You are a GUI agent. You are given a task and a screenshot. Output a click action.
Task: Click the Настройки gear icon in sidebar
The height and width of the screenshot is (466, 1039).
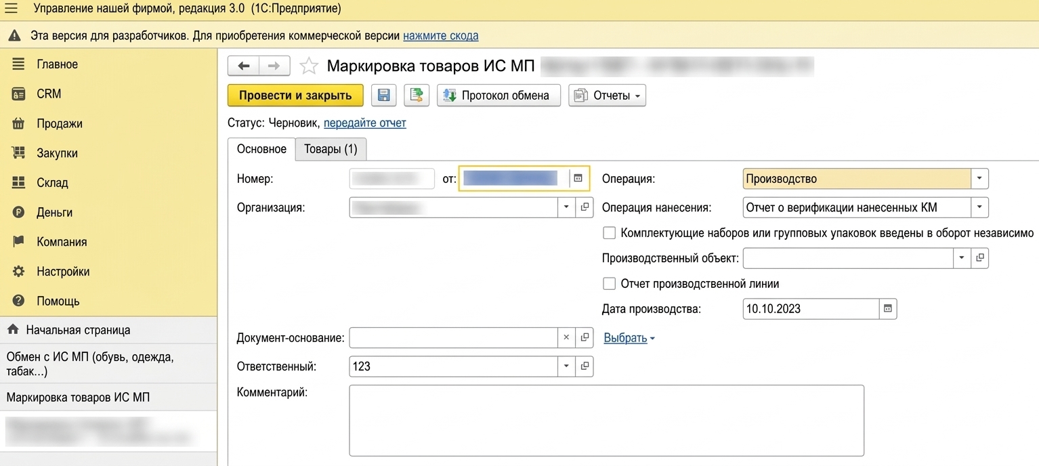18,272
